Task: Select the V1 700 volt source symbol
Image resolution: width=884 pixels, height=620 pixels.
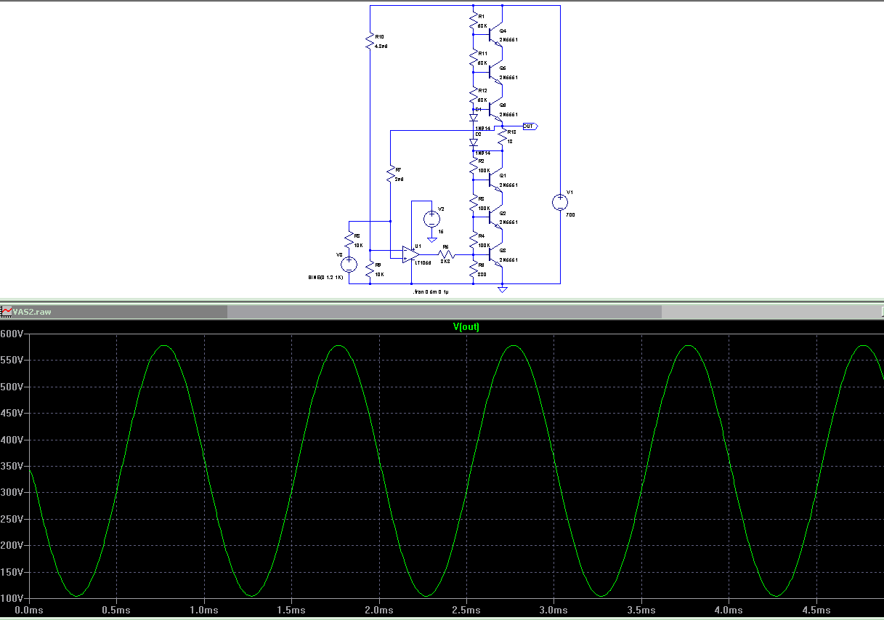Action: tap(560, 202)
